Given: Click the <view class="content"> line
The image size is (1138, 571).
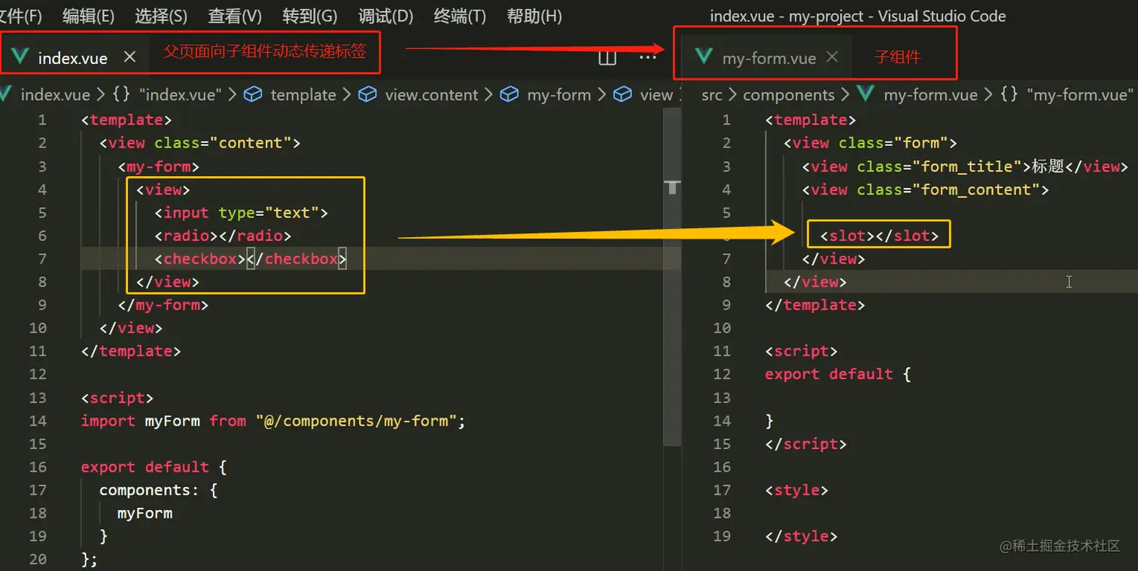Looking at the screenshot, I should (x=200, y=143).
